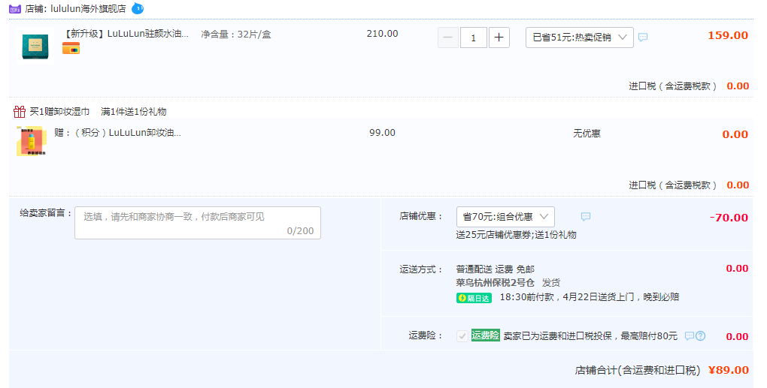Click the subtotal price 159.00
This screenshot has height=388, width=767.
(x=728, y=35)
